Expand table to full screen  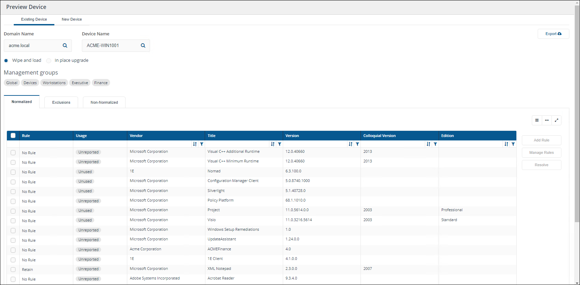point(556,121)
